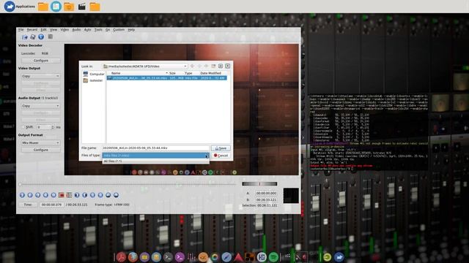Select the 20200506 mkv file row
Screen dimensions: 469x263
[167, 78]
